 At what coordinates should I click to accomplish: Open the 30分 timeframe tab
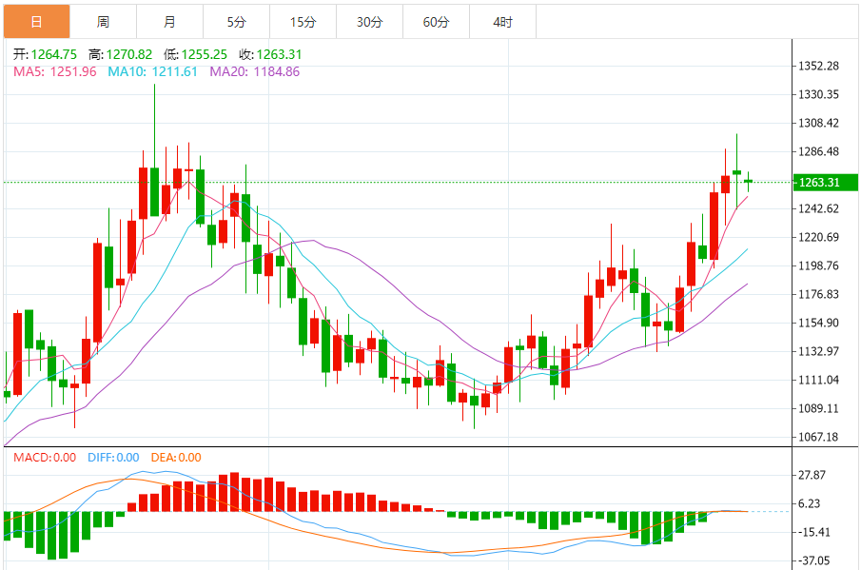tap(369, 22)
